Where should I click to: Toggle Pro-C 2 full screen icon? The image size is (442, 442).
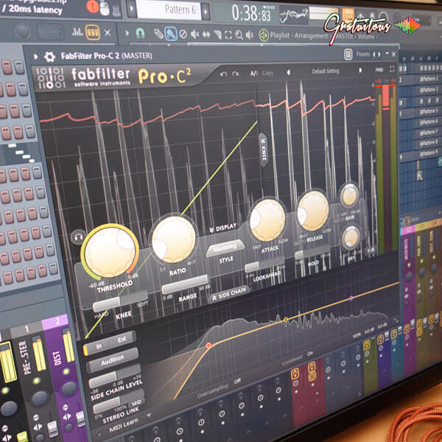click(392, 69)
